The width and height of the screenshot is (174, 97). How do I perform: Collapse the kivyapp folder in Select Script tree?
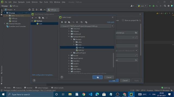(x=71, y=39)
